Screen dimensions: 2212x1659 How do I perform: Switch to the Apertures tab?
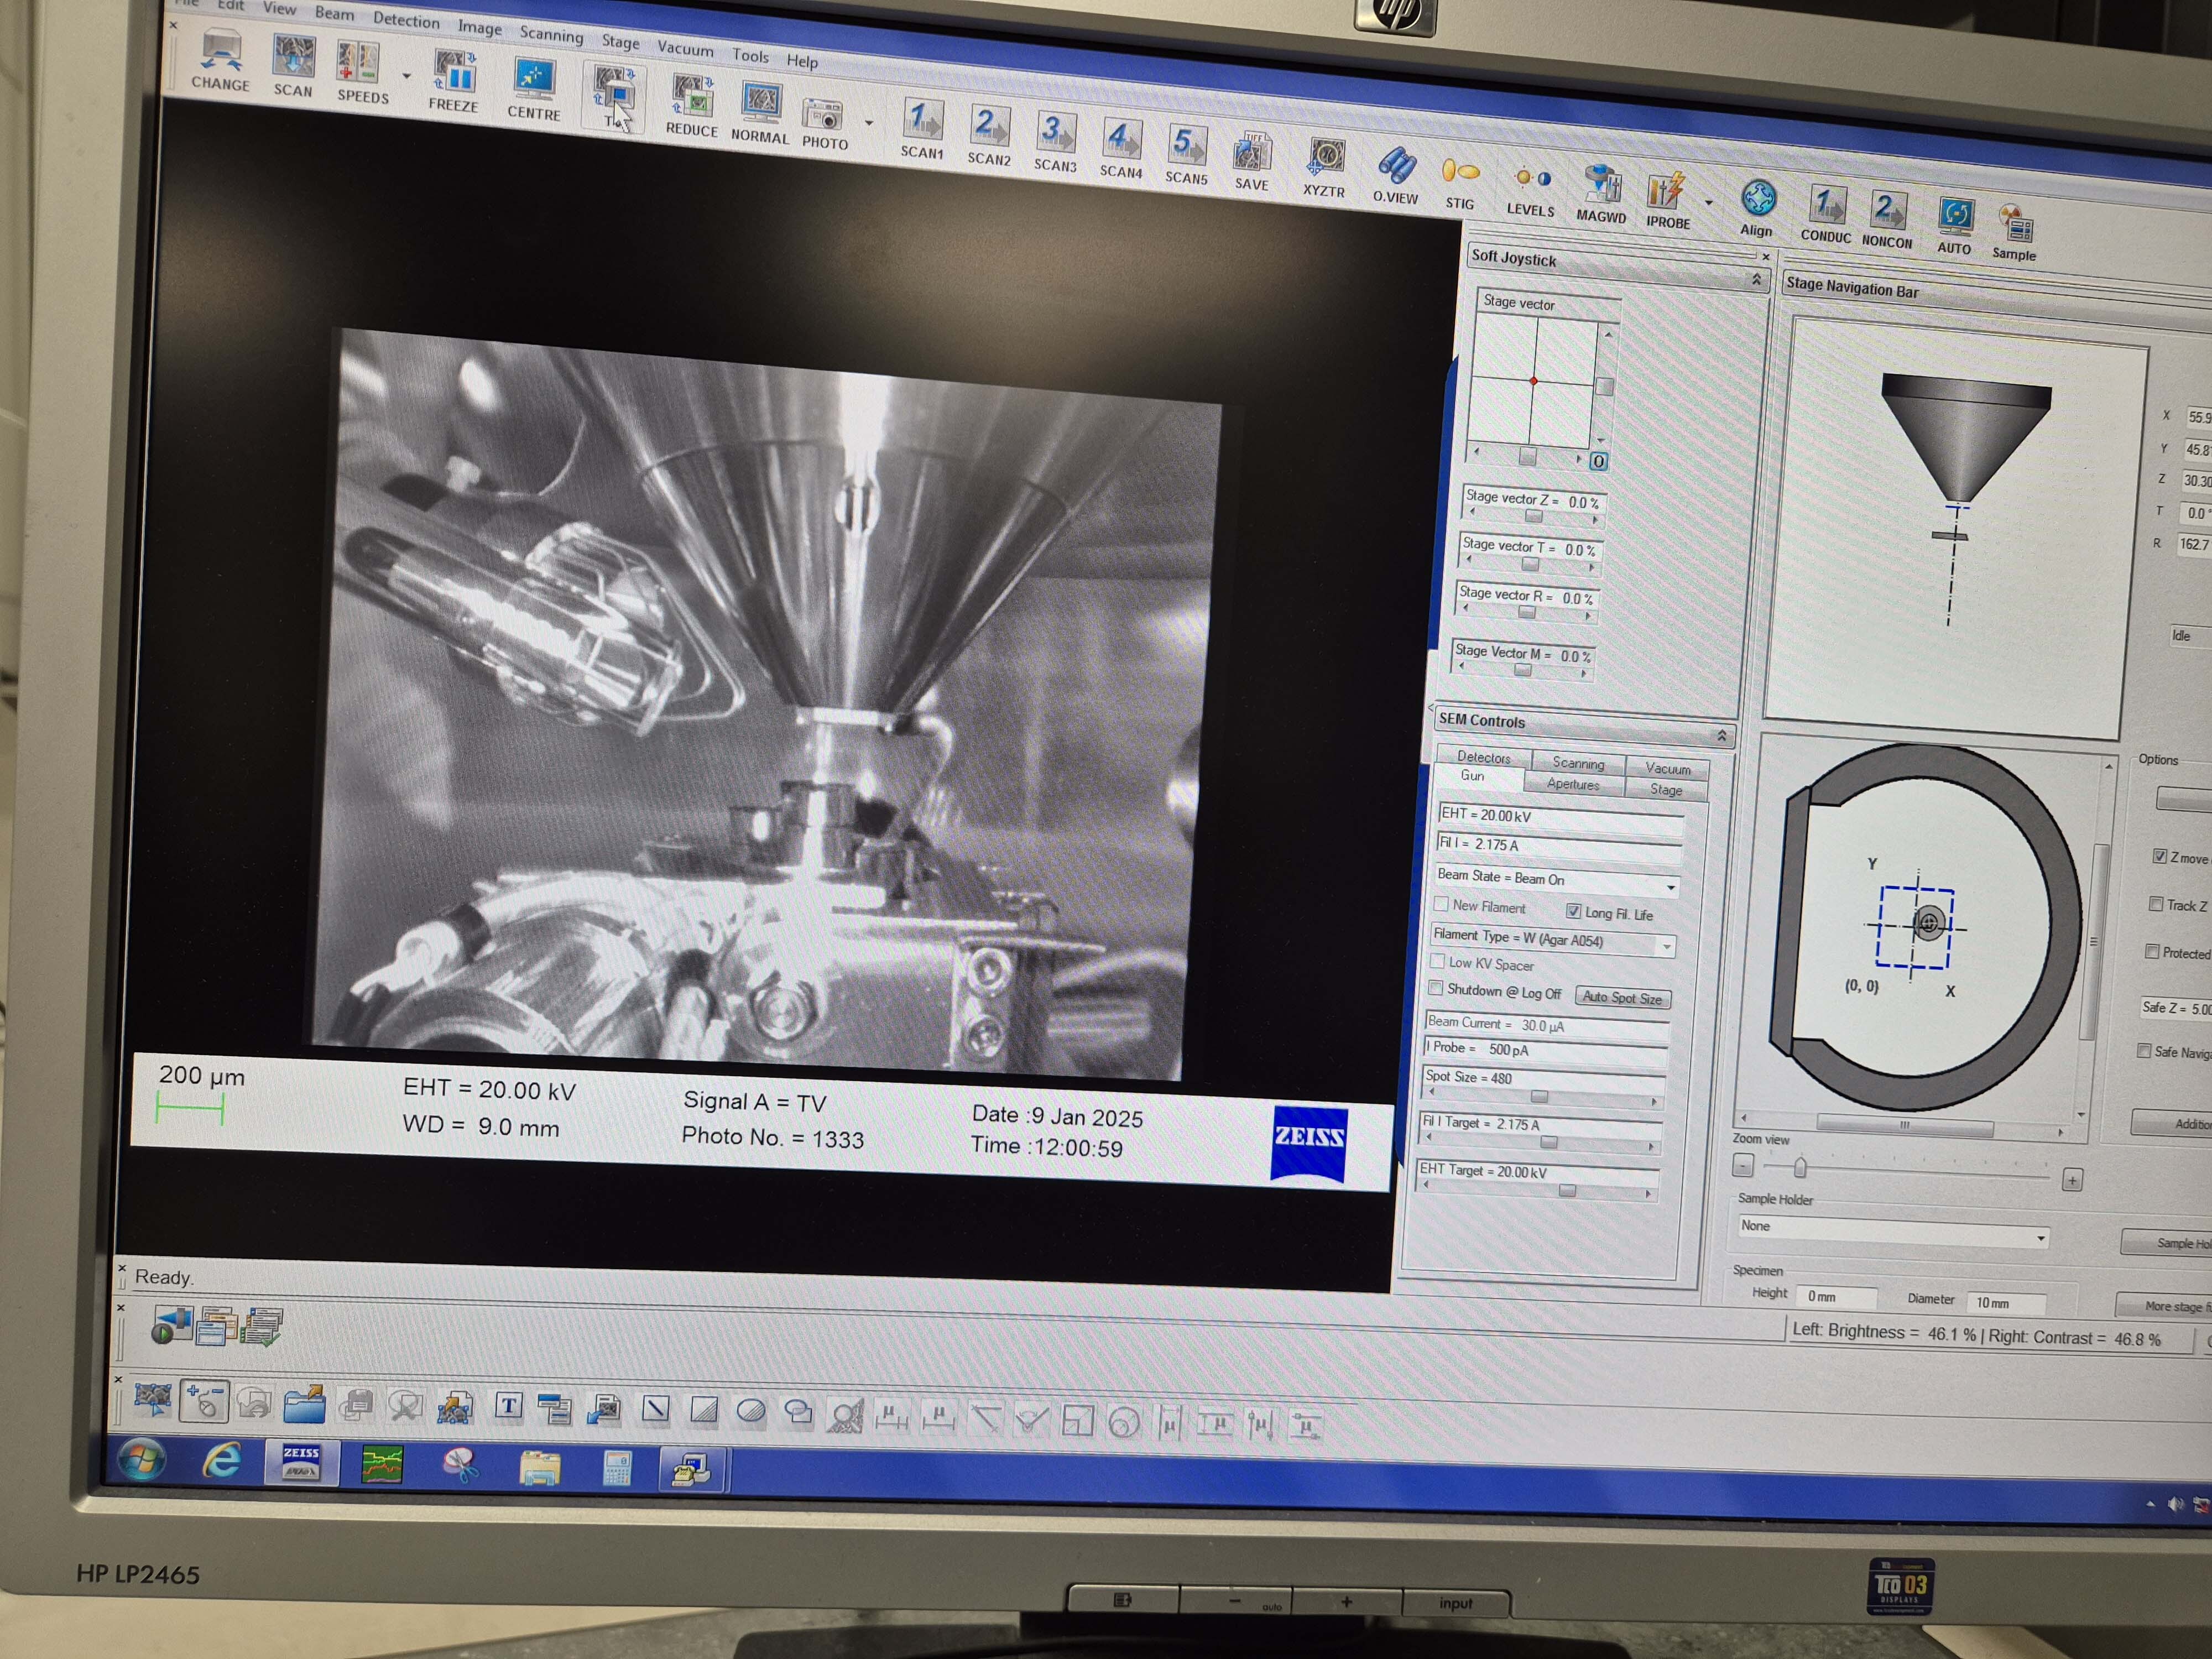tap(1573, 784)
